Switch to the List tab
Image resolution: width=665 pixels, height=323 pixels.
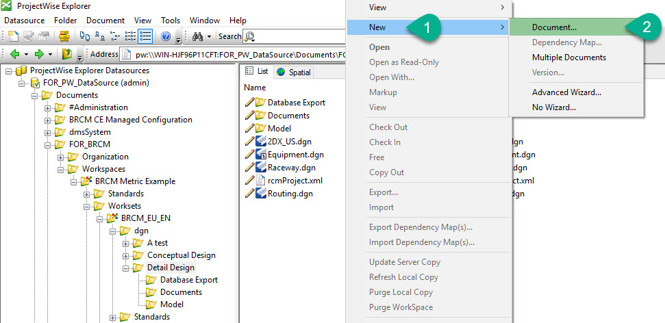pyautogui.click(x=258, y=72)
